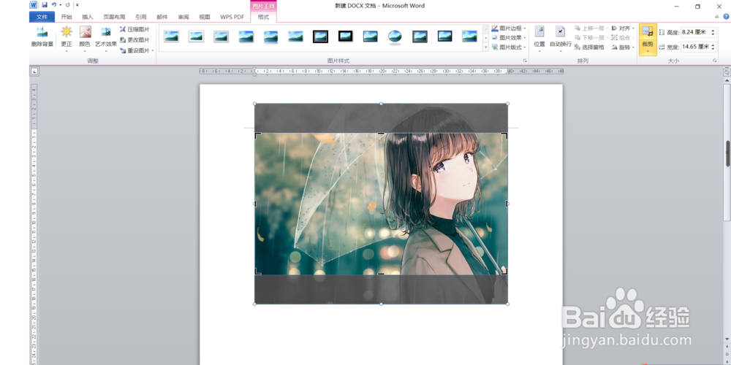This screenshot has height=365, width=731.
Task: Select the Format (格式) picture tools tab
Action: coord(263,17)
